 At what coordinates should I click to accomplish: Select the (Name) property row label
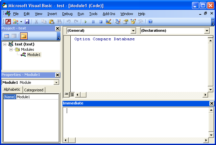coord(10,97)
